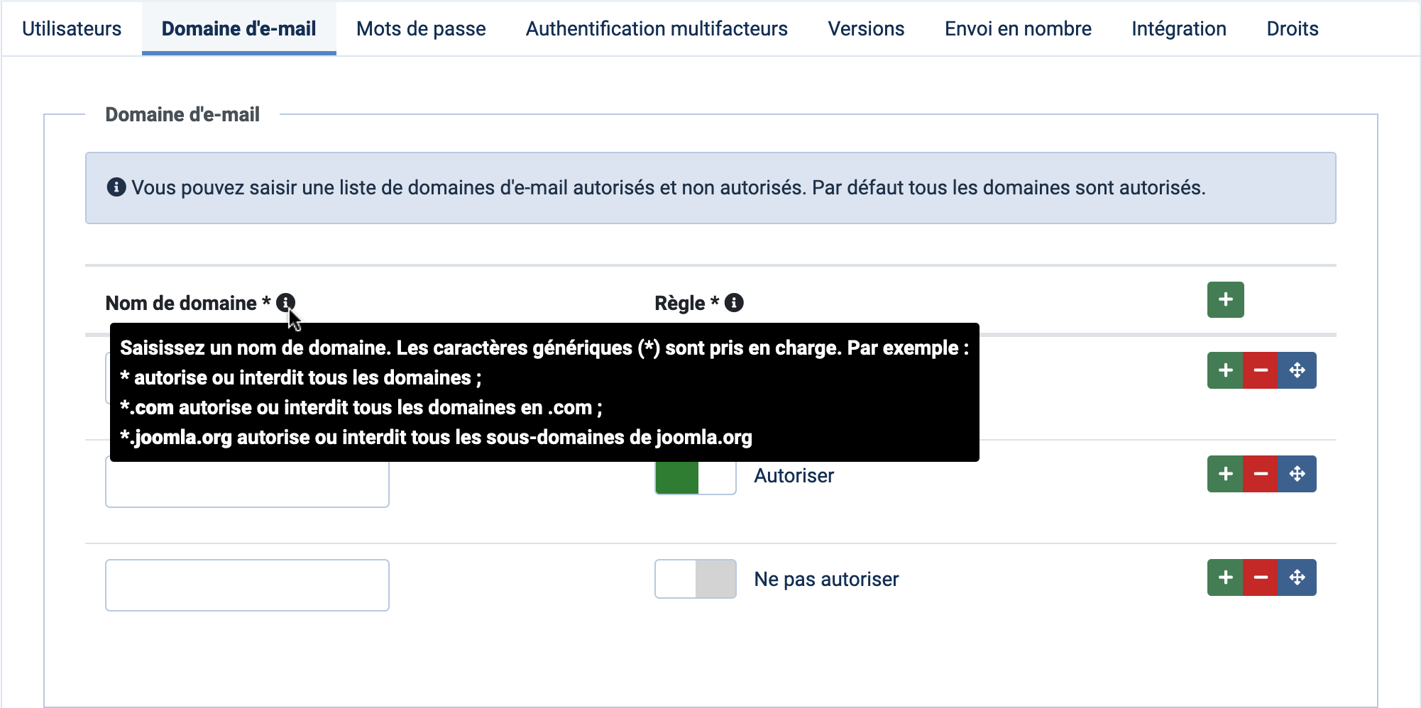This screenshot has width=1421, height=708.
Task: Click plus button in the Autoriser row
Action: tap(1225, 474)
